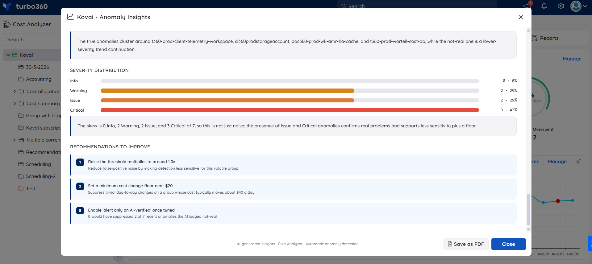Click the 30-3-2026 folder icon

[21, 67]
